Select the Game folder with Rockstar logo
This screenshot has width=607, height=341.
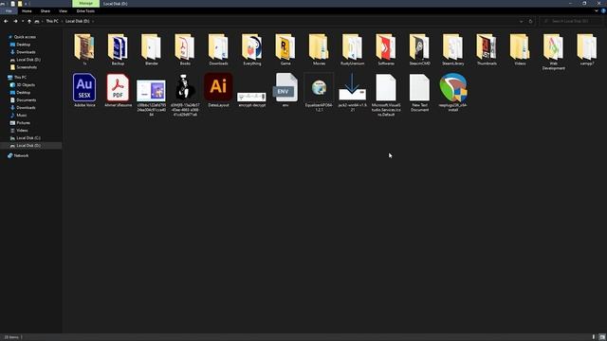point(285,49)
